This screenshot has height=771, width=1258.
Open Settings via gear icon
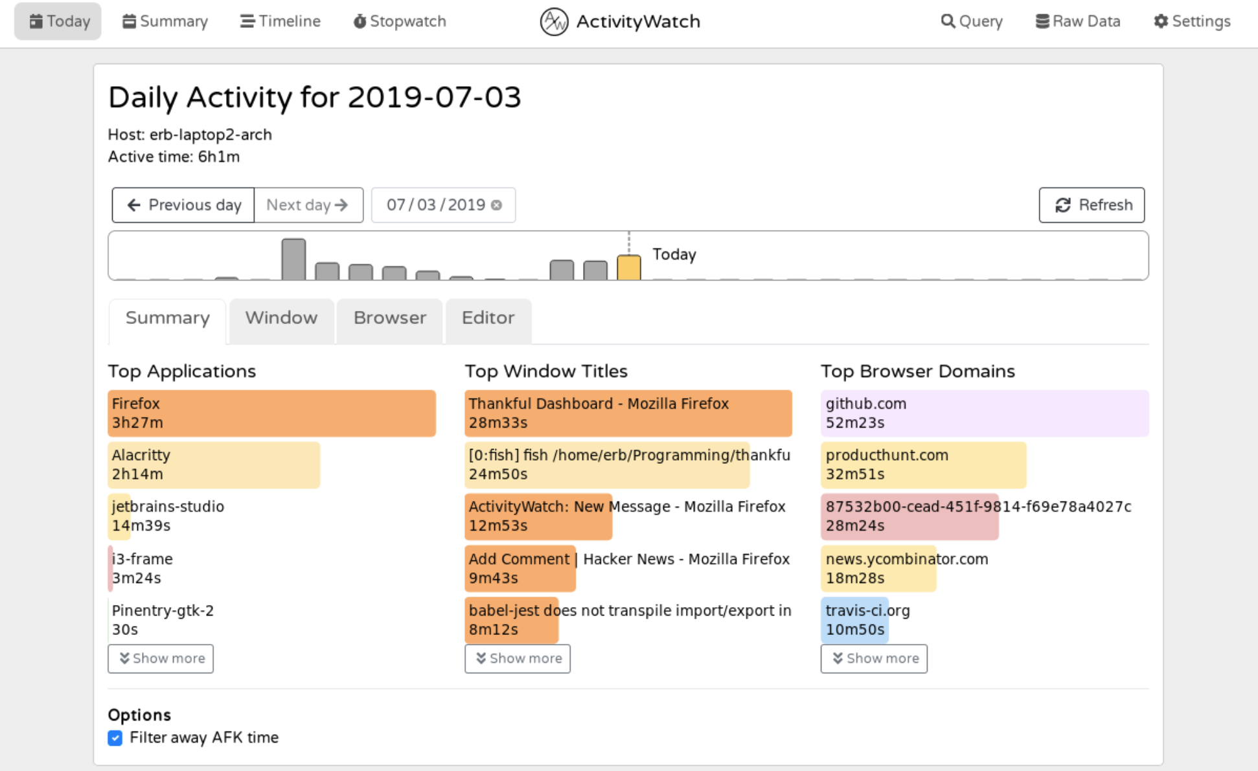tap(1160, 21)
